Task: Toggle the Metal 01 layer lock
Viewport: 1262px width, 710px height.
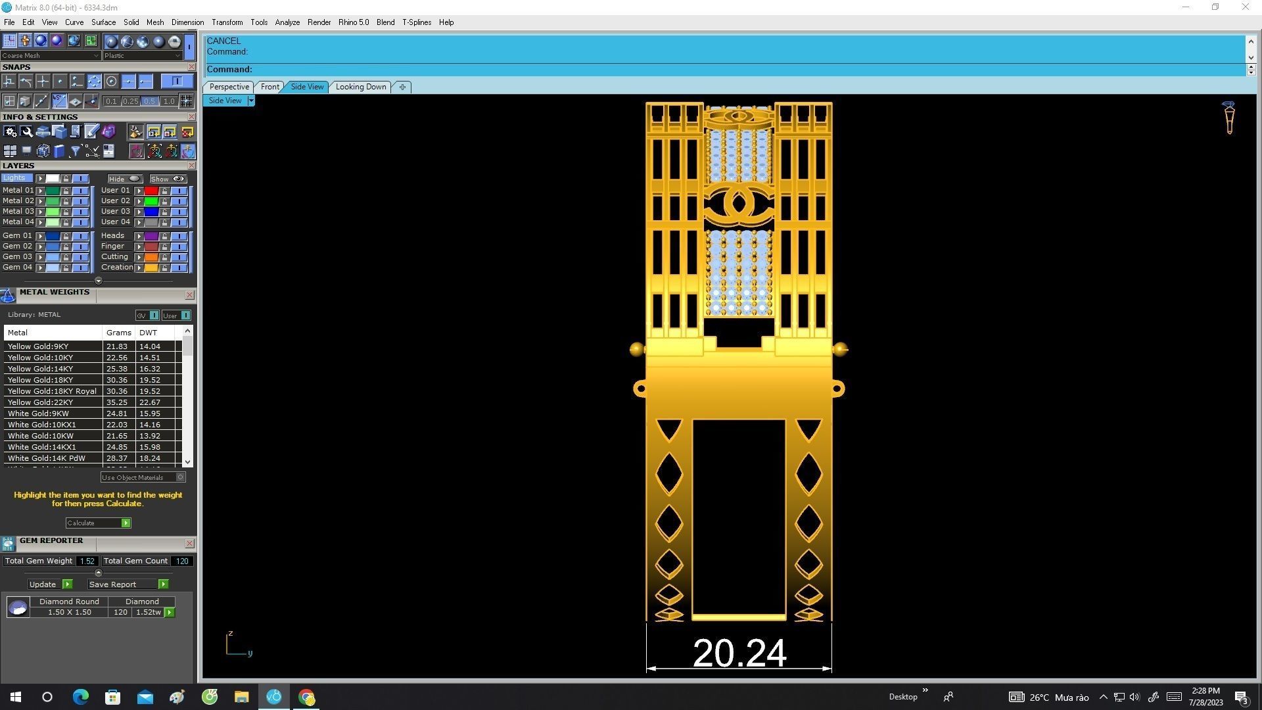Action: coord(66,191)
